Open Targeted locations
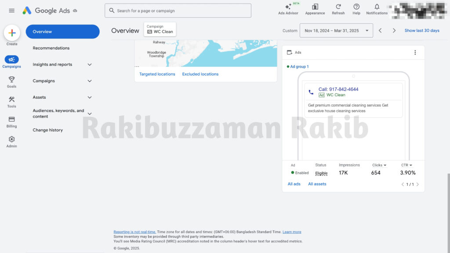The height and width of the screenshot is (253, 450). 157,74
